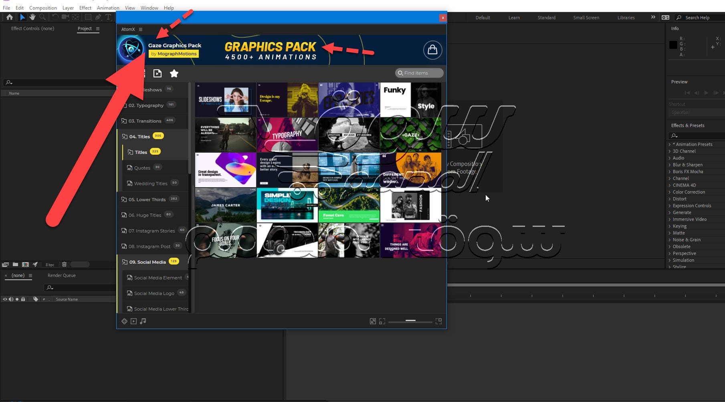Click the AtomX compositions play-page icon

[x=158, y=73]
